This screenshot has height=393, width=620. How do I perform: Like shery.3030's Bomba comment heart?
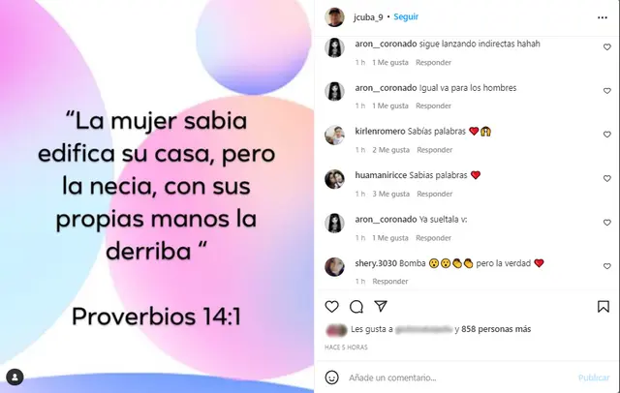click(607, 266)
